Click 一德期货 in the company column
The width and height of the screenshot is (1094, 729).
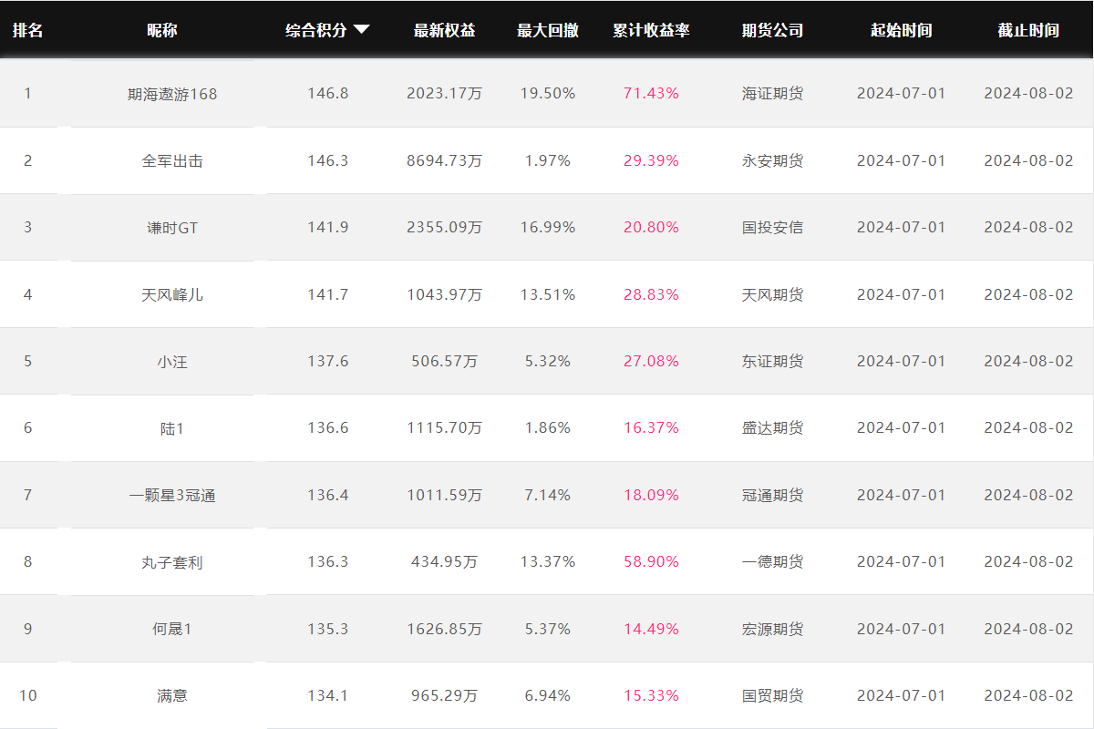tap(772, 561)
